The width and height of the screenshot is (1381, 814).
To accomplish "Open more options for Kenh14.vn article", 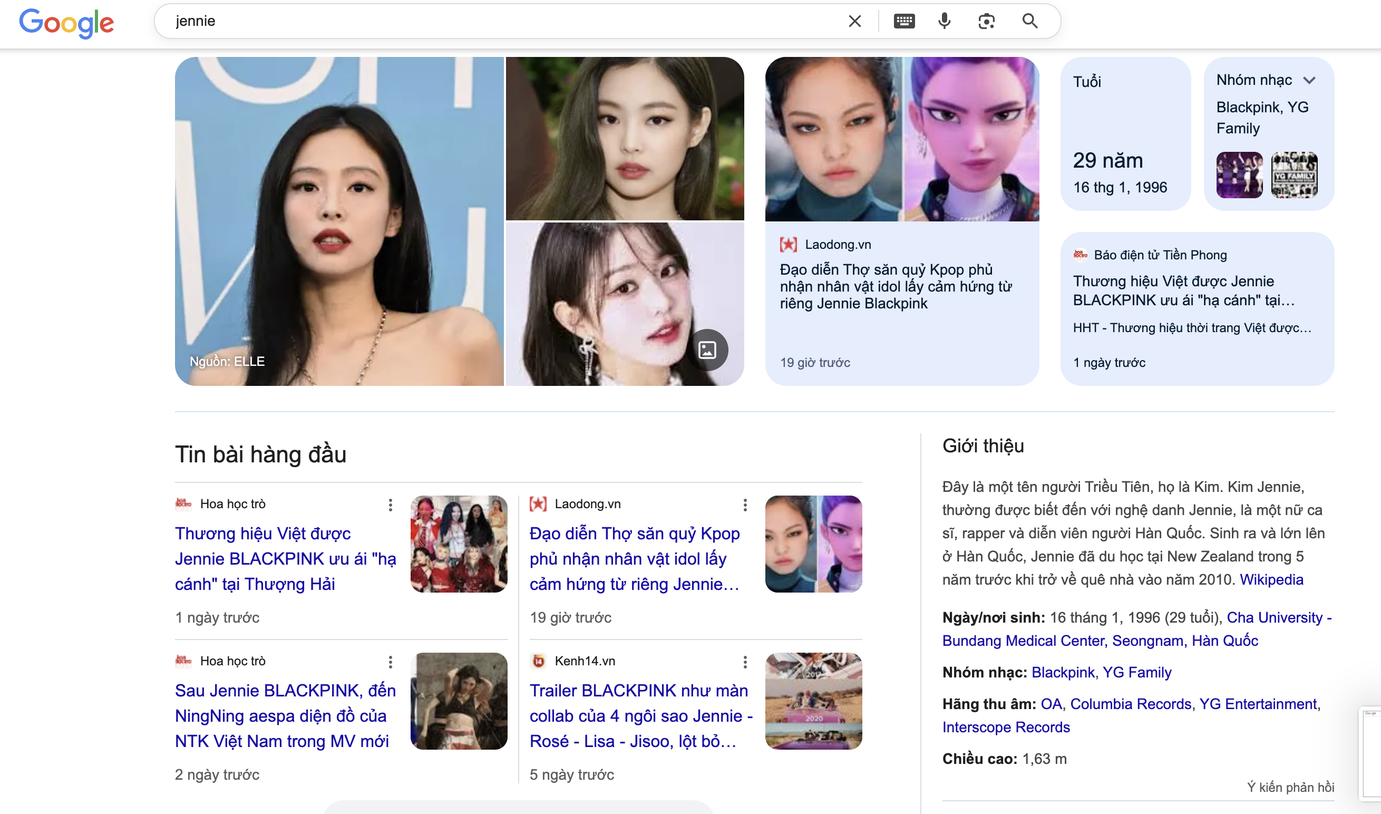I will click(744, 662).
